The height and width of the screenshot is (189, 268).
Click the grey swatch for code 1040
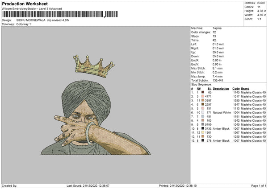[203, 124]
